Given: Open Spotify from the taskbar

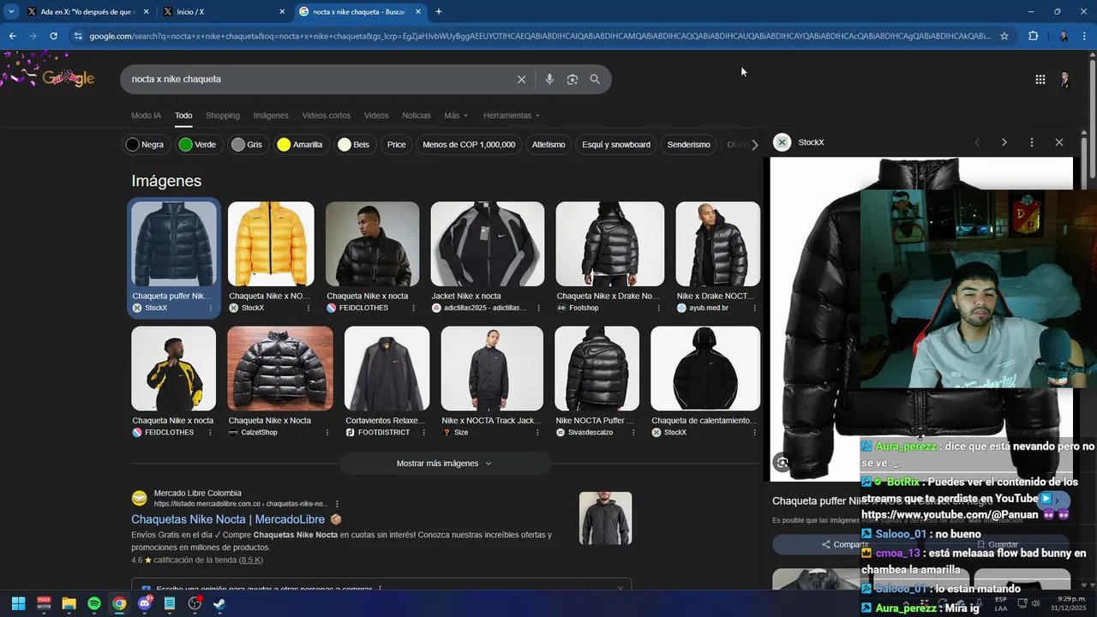Looking at the screenshot, I should (x=94, y=603).
